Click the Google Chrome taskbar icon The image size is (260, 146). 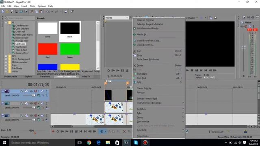tap(89, 142)
